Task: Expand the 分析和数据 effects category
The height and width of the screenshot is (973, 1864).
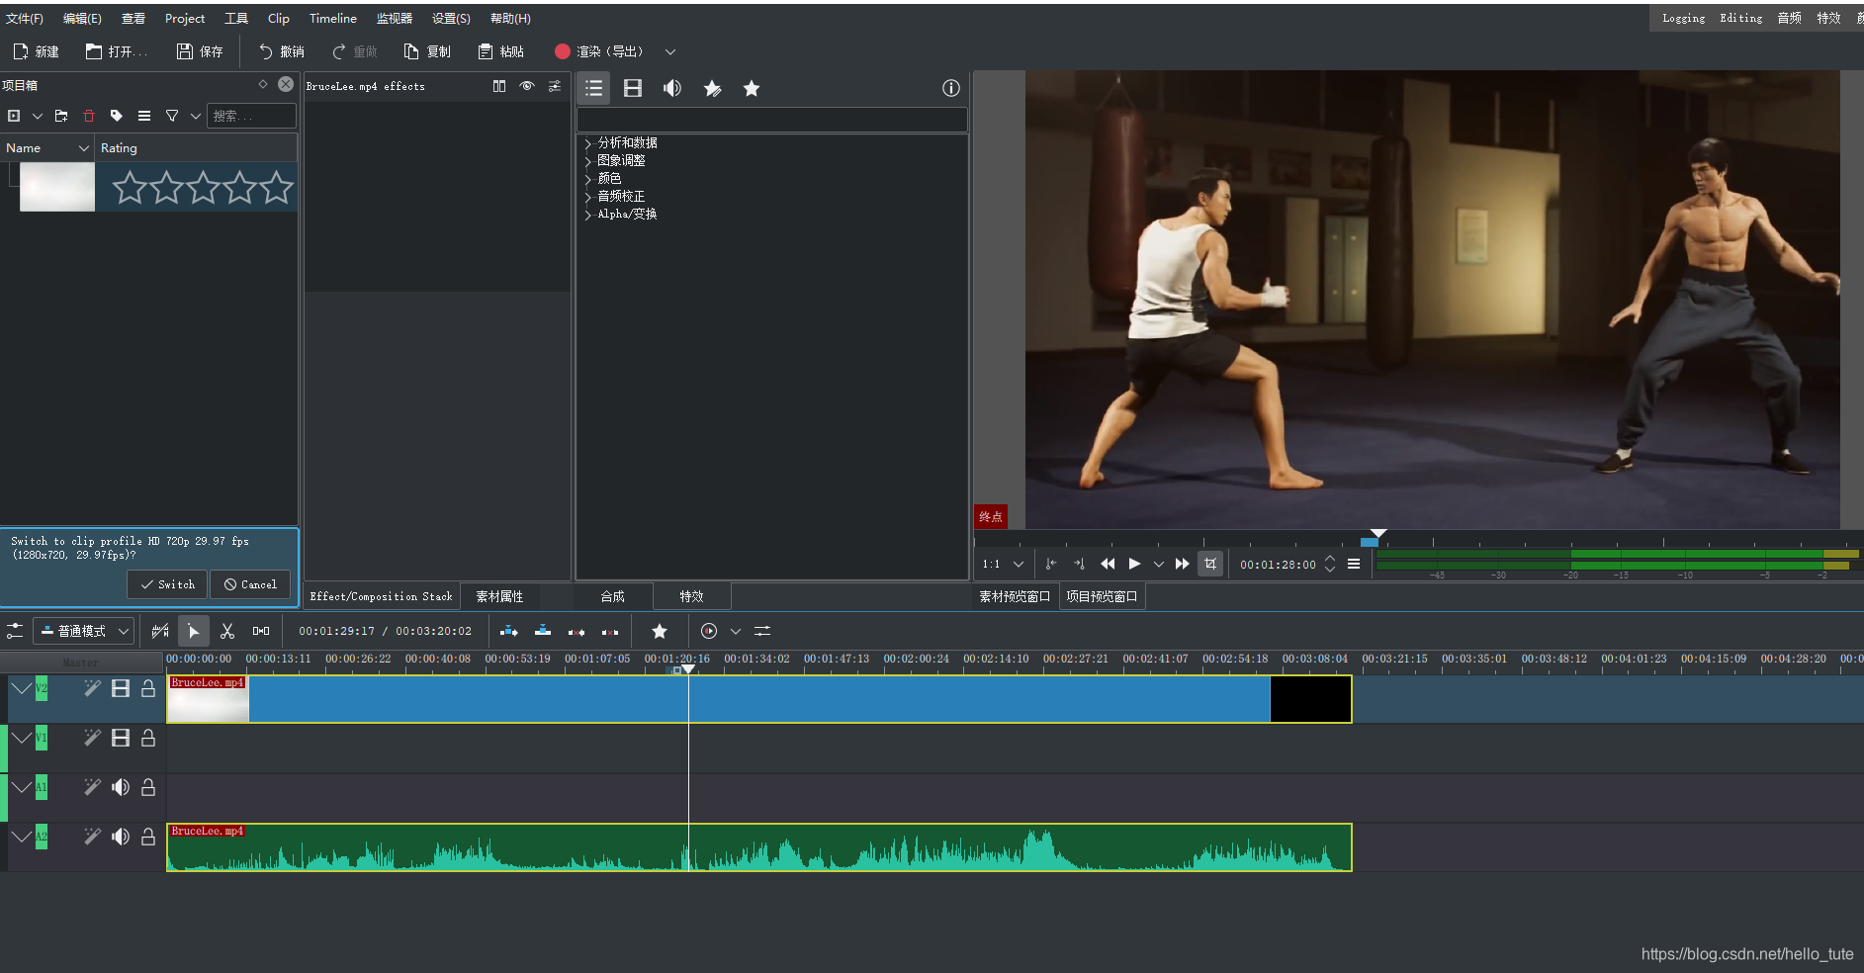Action: coord(588,143)
